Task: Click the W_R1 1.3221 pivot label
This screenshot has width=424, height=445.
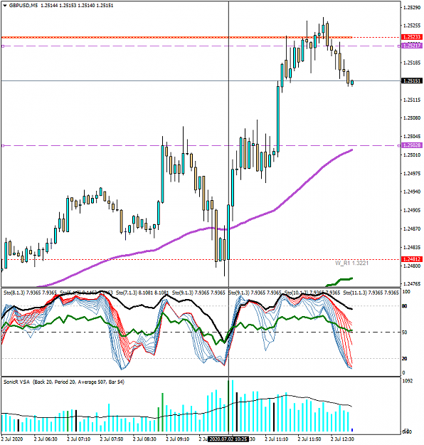Action: tap(351, 263)
